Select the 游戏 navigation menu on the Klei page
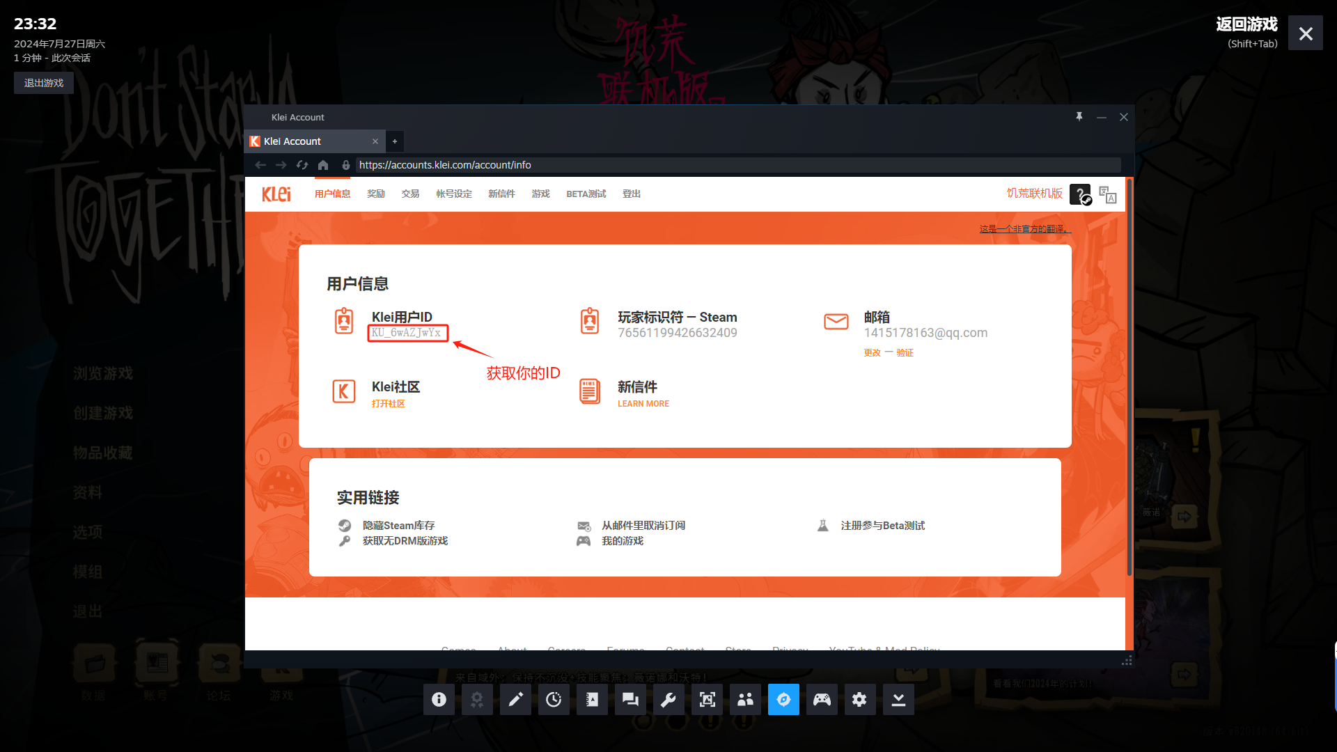 point(540,194)
